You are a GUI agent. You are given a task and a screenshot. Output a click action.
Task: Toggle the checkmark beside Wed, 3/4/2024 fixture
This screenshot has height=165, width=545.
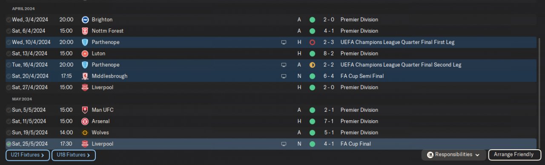point(9,20)
